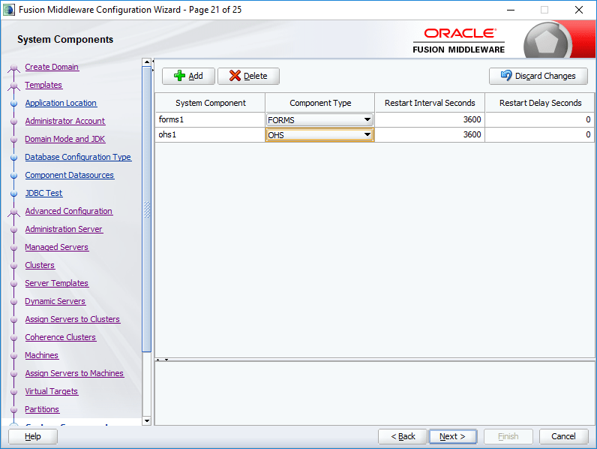The width and height of the screenshot is (597, 449).
Task: Close the Configuration Wizard window
Action: (579, 10)
